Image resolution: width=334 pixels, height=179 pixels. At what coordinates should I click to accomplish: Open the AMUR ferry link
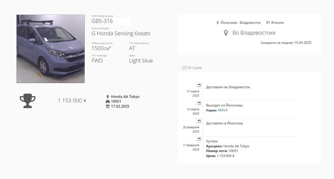223,110
